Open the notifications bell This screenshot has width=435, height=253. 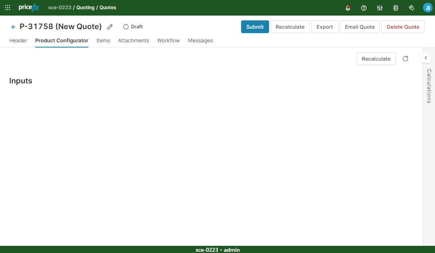(348, 8)
